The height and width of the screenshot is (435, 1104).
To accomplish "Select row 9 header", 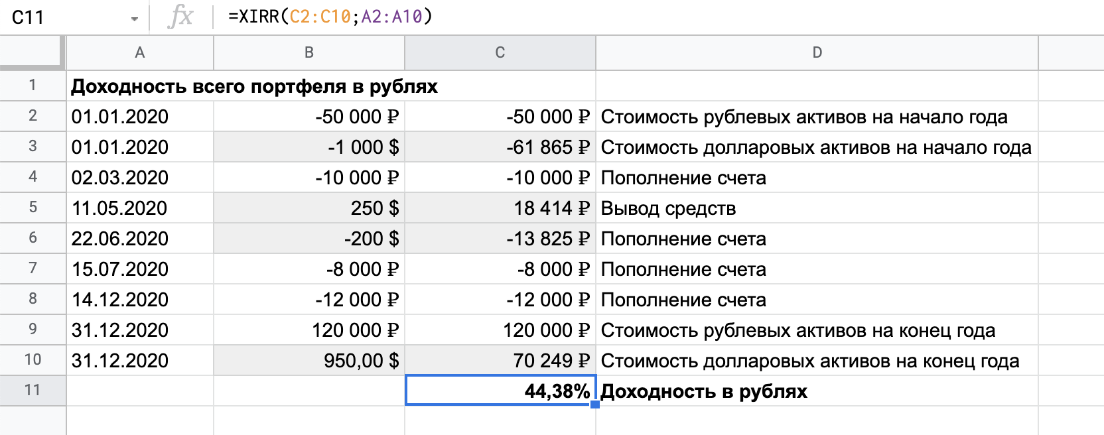I will 33,330.
